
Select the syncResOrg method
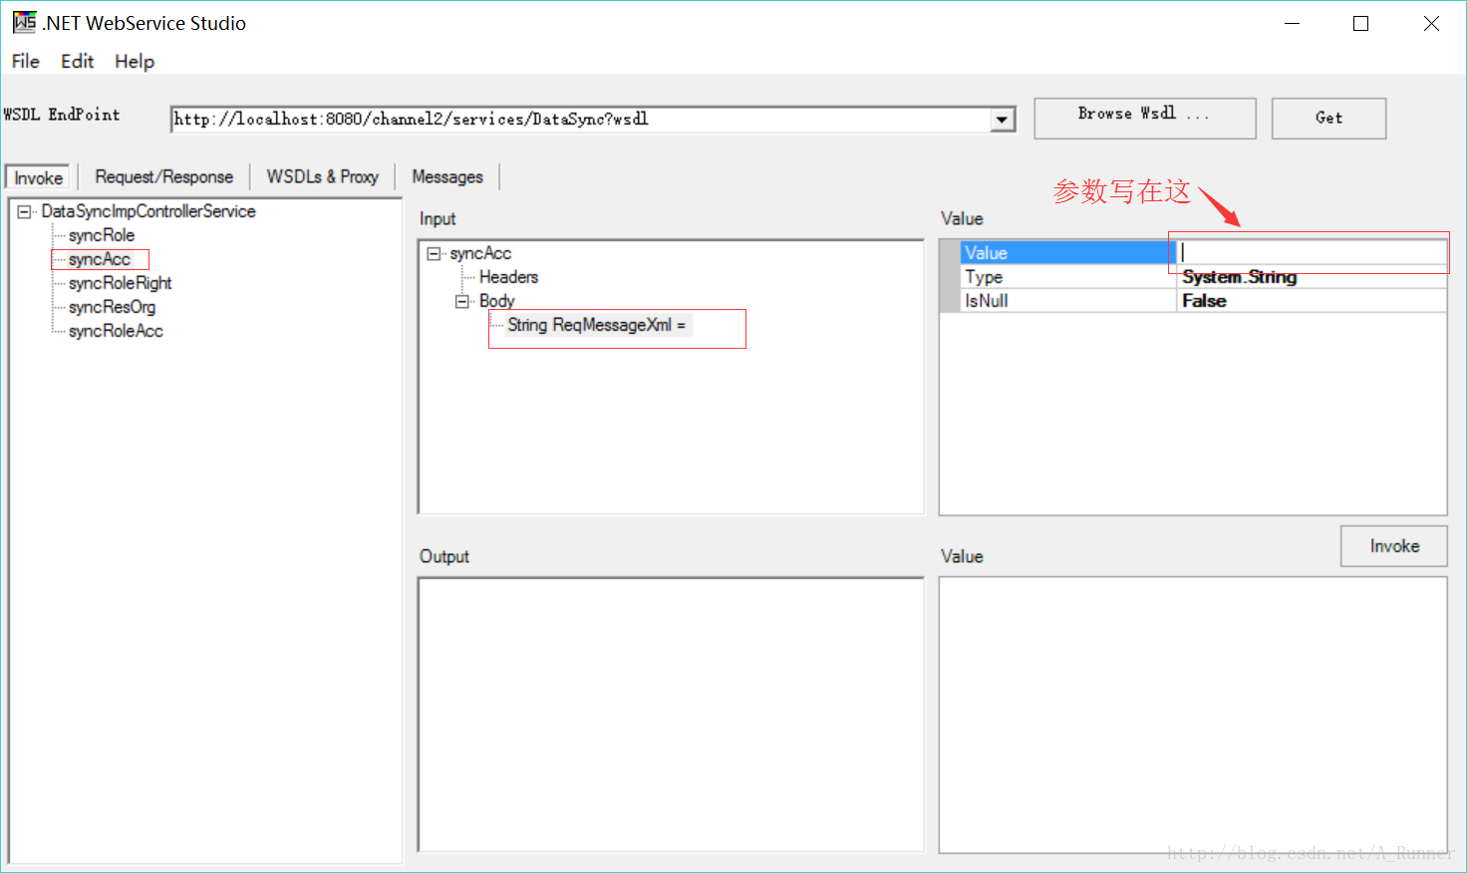pyautogui.click(x=113, y=307)
